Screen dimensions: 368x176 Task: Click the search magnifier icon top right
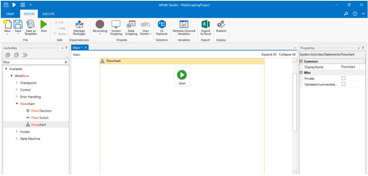[x=346, y=14]
